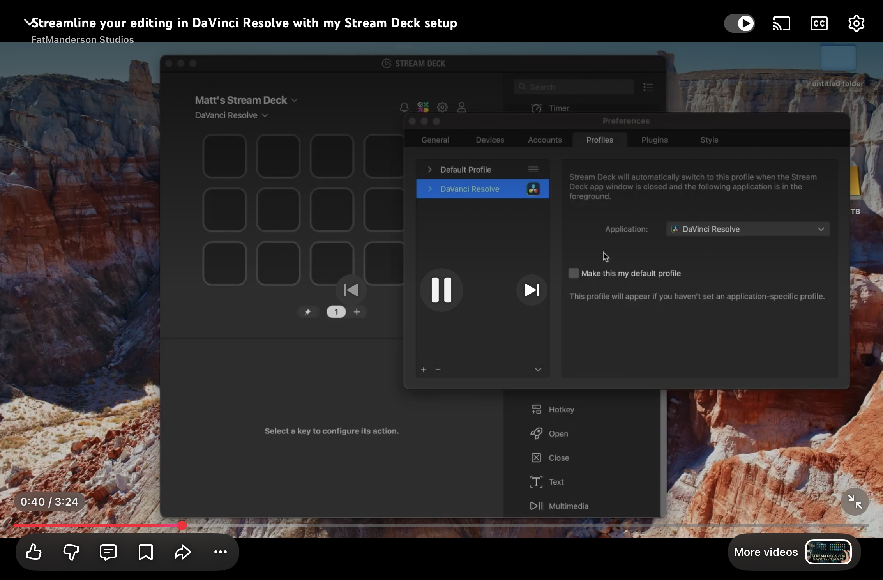Click the Stream Deck notifications bell icon
Screen dimensions: 883x580
(x=404, y=107)
